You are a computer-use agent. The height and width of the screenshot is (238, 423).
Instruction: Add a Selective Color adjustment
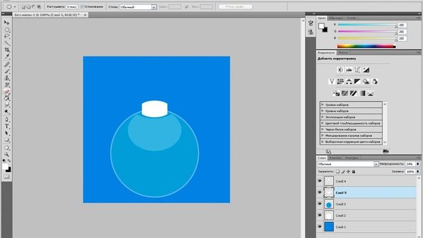[x=371, y=93]
